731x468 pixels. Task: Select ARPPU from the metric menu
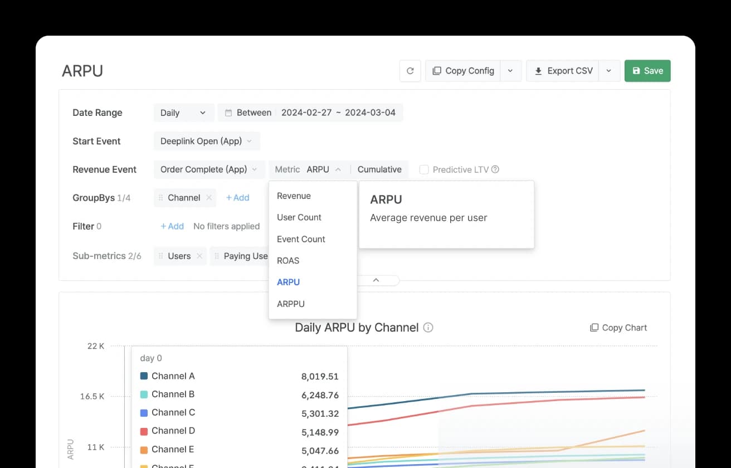[290, 304]
